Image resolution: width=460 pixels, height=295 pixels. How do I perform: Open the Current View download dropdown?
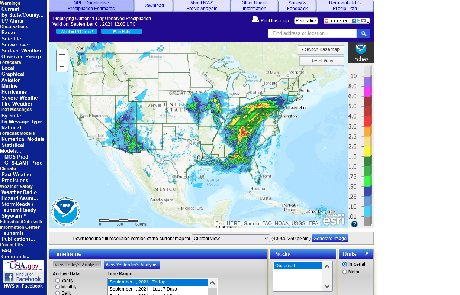click(x=231, y=239)
